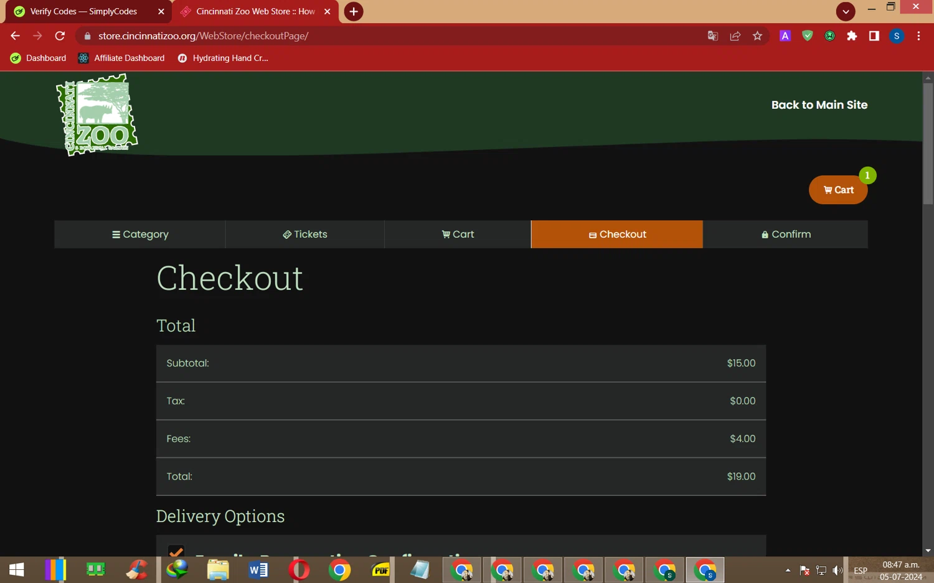934x583 pixels.
Task: Go to the Category step
Action: pos(140,235)
